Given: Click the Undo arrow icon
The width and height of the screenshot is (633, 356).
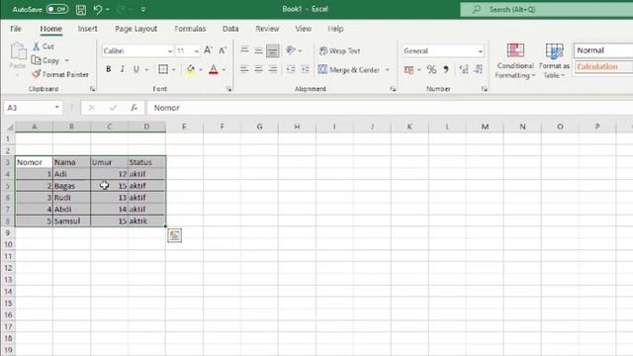Looking at the screenshot, I should 98,9.
